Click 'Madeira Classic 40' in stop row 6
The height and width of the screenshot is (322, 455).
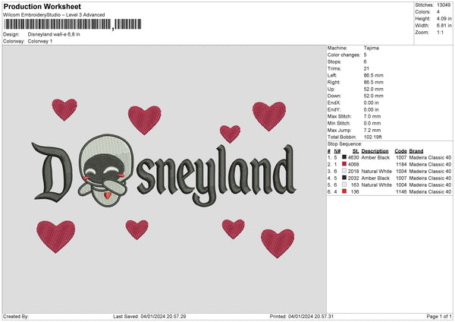click(430, 192)
